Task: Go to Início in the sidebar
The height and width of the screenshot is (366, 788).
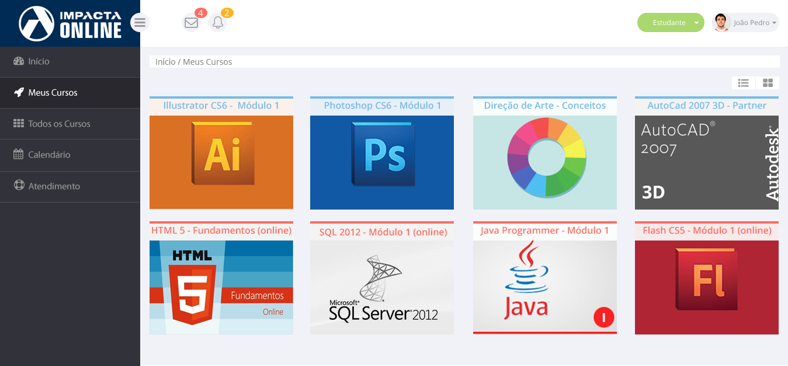Action: click(x=70, y=62)
